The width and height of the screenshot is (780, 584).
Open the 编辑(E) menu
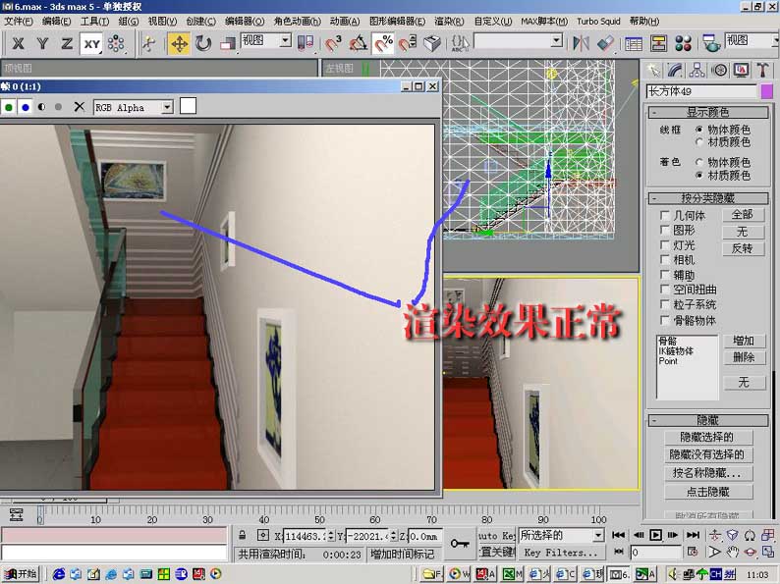click(x=56, y=22)
